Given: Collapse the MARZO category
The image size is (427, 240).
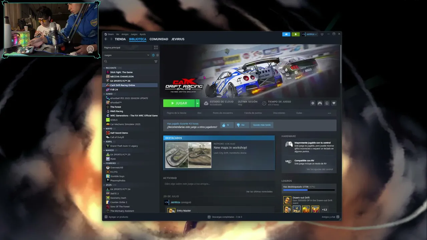Looking at the screenshot, I should tap(104, 150).
